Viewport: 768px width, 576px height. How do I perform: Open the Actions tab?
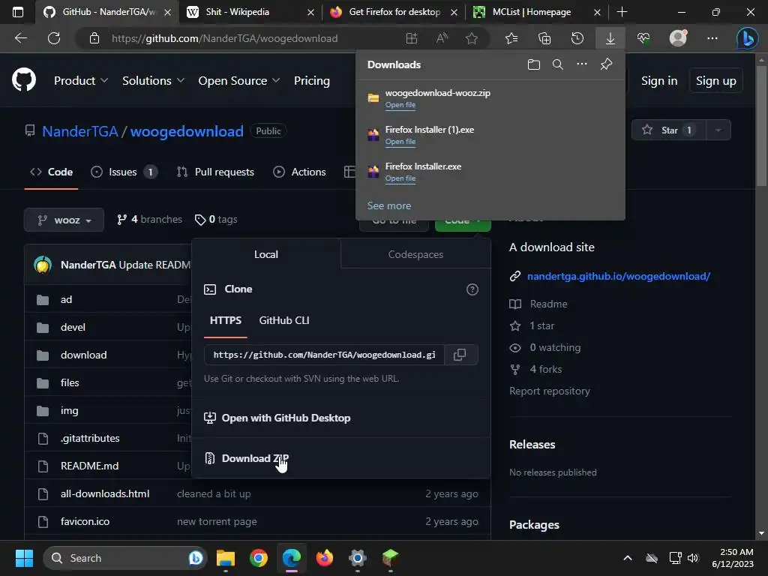tap(299, 172)
